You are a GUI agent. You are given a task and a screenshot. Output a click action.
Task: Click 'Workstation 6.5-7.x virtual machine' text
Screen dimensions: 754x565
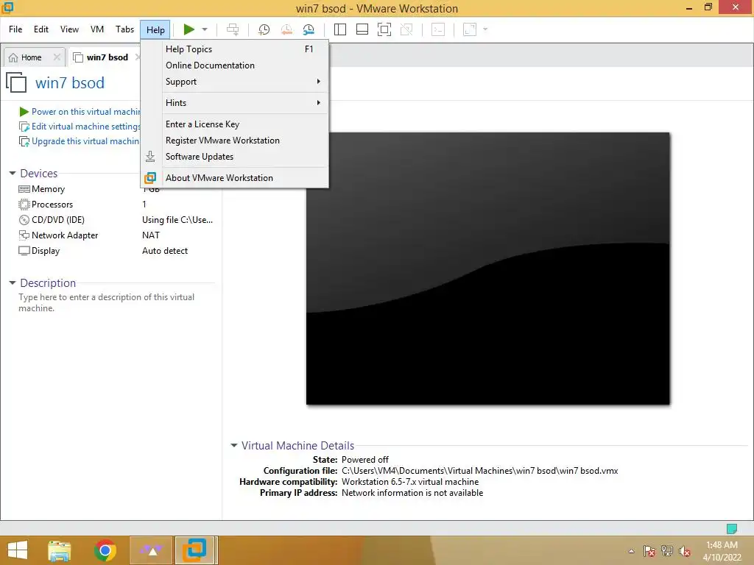pyautogui.click(x=410, y=482)
